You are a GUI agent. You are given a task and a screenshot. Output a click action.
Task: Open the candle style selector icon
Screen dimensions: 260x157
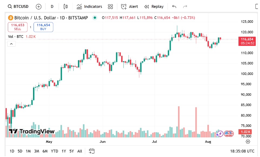pos(65,6)
